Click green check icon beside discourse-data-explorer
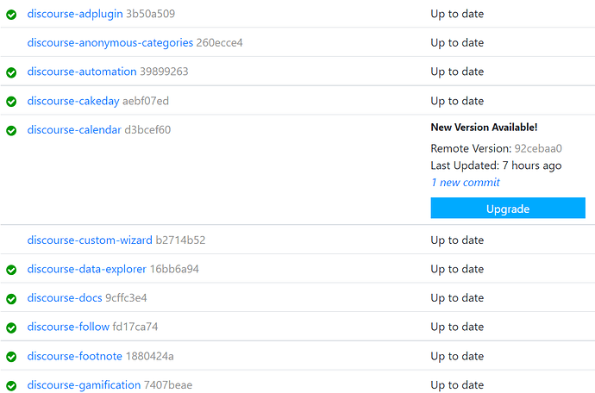Screen dimensions: 595x393 click(11, 270)
